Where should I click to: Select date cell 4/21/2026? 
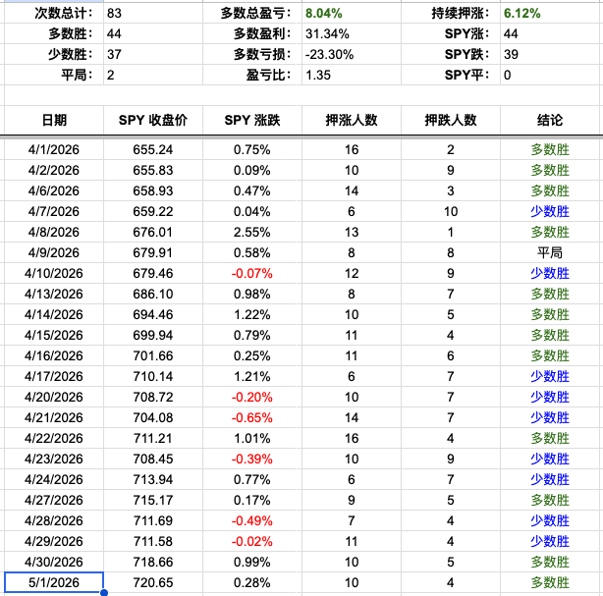pyautogui.click(x=54, y=417)
